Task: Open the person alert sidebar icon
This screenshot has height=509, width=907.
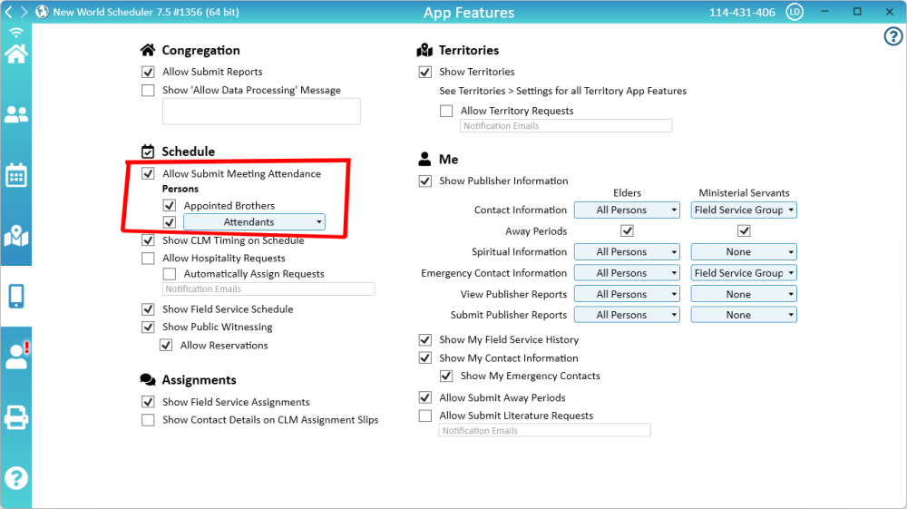Action: pyautogui.click(x=15, y=357)
